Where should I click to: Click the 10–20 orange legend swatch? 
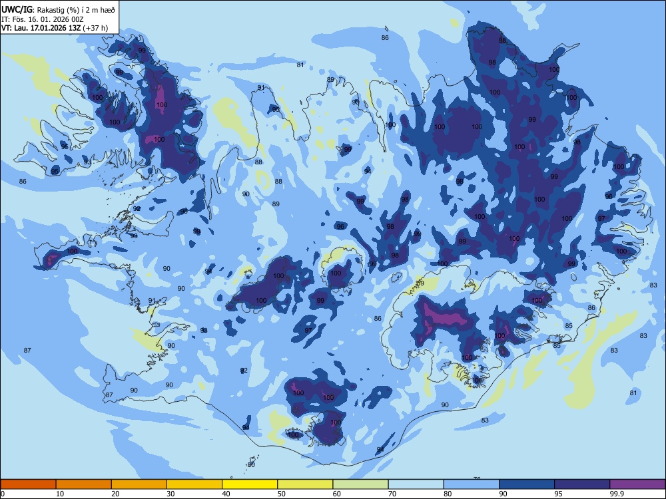pyautogui.click(x=84, y=484)
